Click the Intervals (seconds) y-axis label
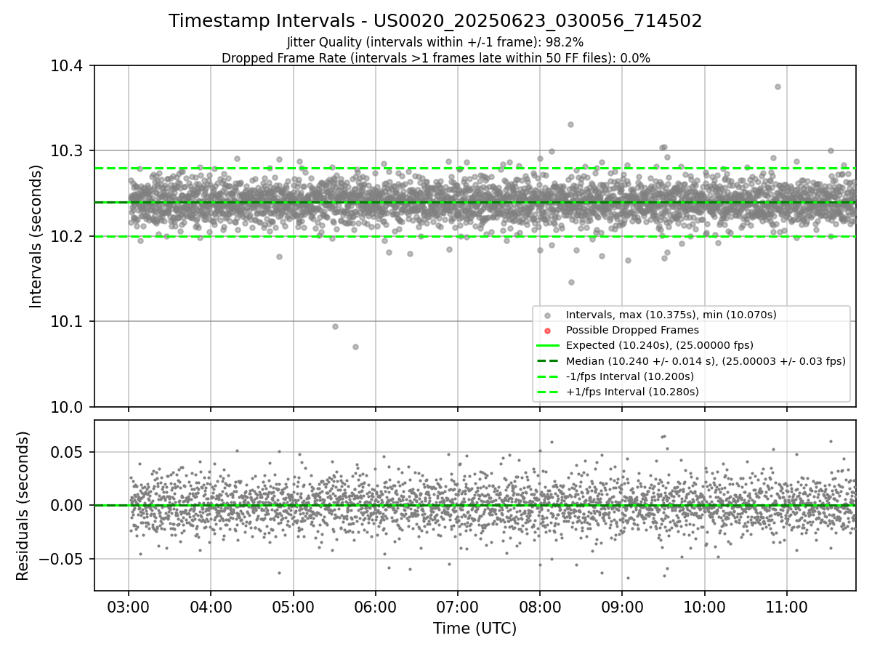The height and width of the screenshot is (654, 872). 36,236
